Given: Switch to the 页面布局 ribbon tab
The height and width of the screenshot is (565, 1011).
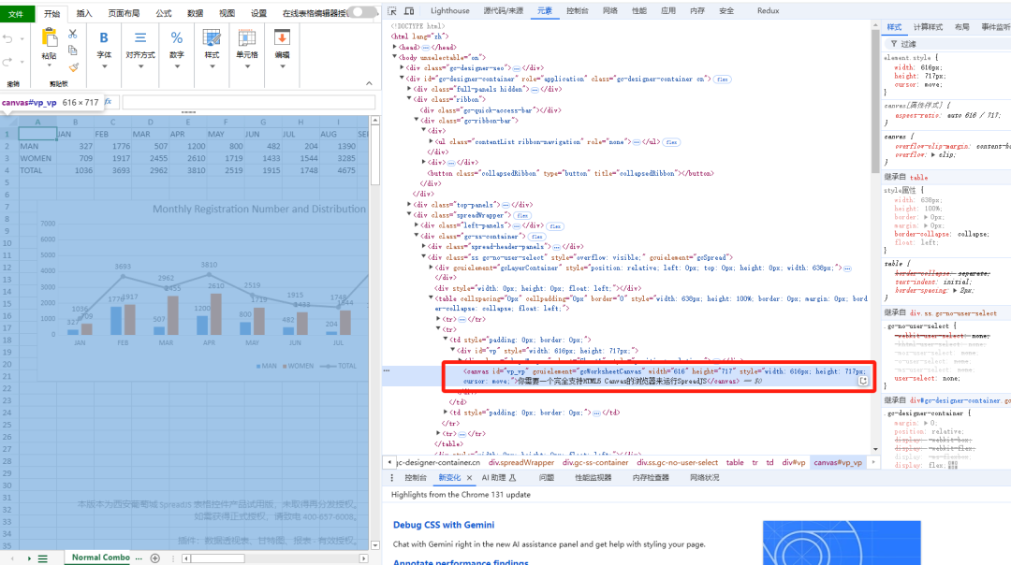Looking at the screenshot, I should pyautogui.click(x=124, y=13).
